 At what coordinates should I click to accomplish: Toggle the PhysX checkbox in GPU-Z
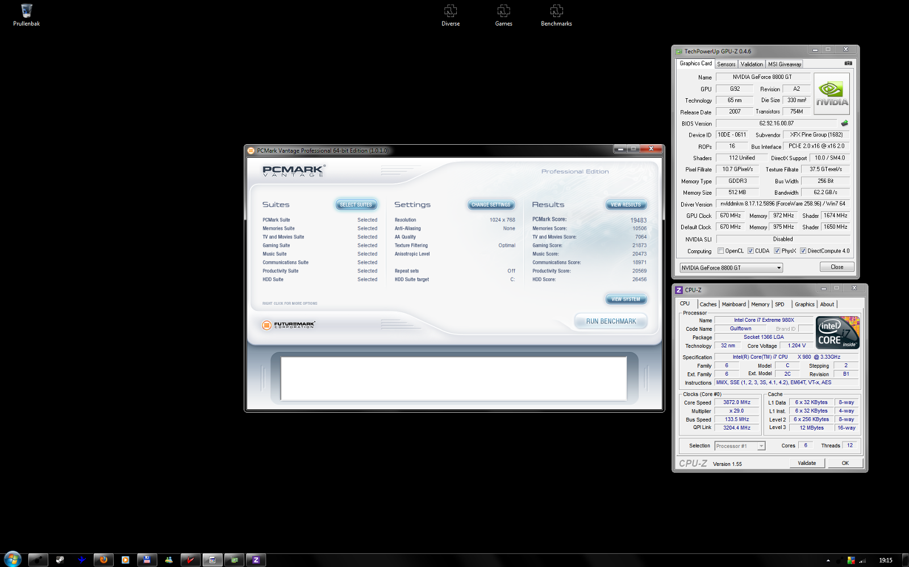[x=777, y=251]
